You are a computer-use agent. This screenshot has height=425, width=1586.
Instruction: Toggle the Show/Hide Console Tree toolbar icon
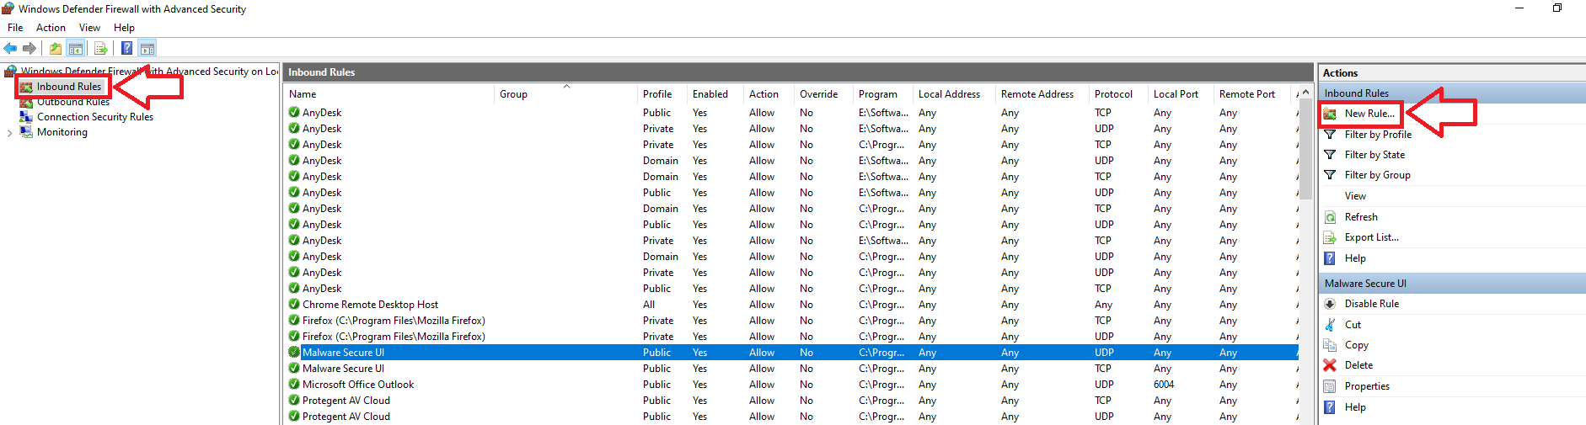(76, 48)
